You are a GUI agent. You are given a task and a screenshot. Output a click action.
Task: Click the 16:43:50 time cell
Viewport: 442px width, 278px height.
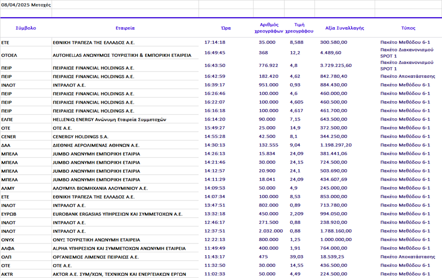(x=215, y=65)
